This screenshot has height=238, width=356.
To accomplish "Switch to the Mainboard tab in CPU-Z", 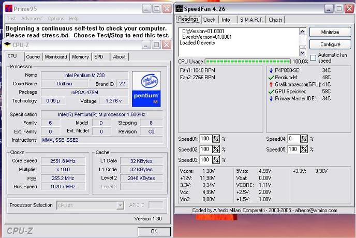I will pos(56,57).
